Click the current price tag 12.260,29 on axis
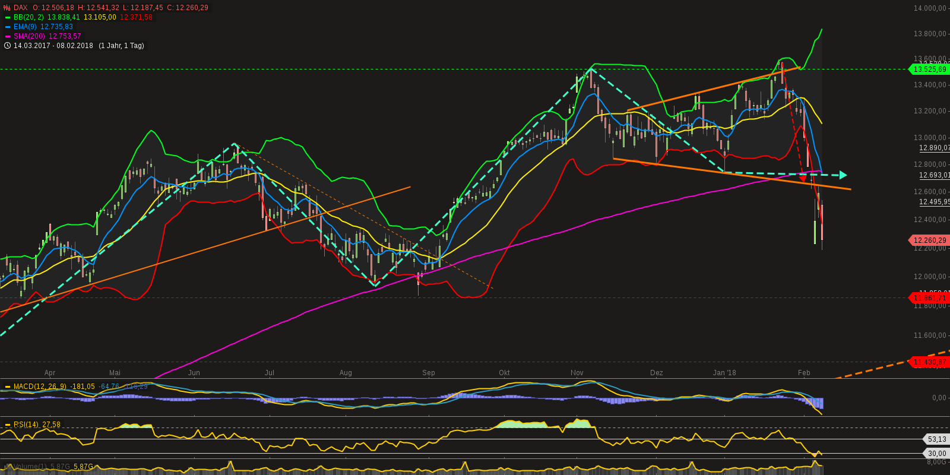Image resolution: width=950 pixels, height=475 pixels. pyautogui.click(x=929, y=240)
